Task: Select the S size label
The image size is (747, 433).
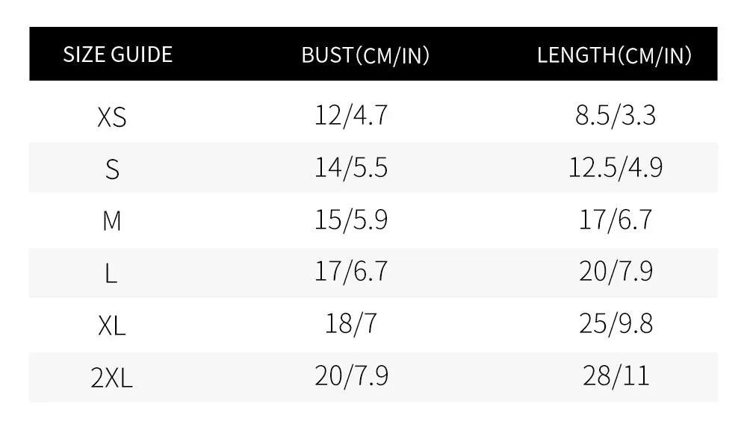Action: tap(112, 169)
